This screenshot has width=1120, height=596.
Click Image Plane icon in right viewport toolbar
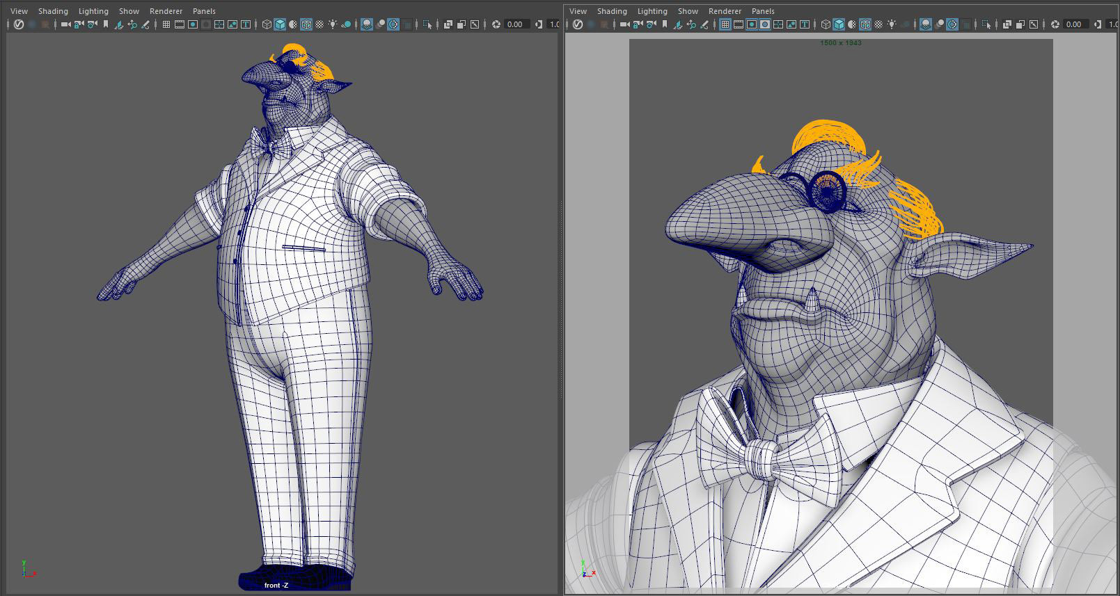(678, 24)
